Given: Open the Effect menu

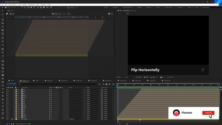Looking at the screenshot, I should (25, 5).
